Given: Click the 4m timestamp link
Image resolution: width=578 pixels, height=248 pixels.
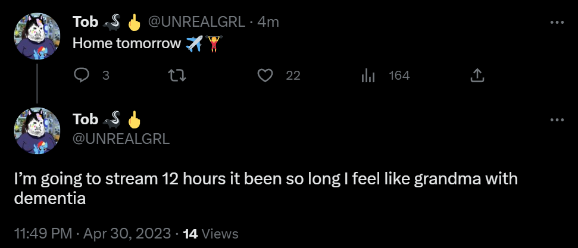Looking at the screenshot, I should click(x=268, y=22).
